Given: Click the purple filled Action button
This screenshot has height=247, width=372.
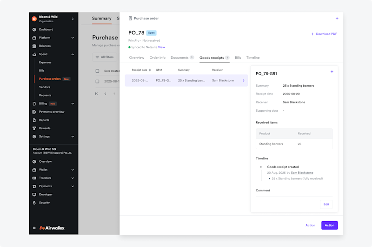Looking at the screenshot, I should [330, 225].
